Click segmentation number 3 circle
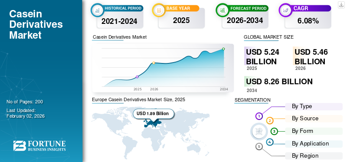Screen dimensions: 347x162 tap(274, 131)
